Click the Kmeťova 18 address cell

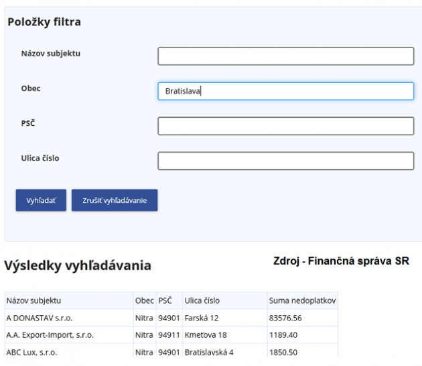(x=224, y=335)
